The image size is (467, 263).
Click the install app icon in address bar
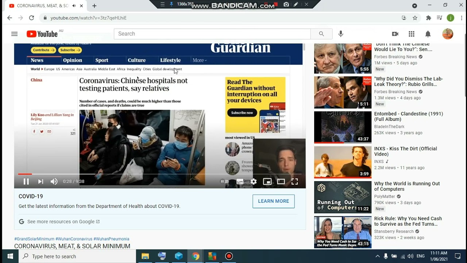404,18
